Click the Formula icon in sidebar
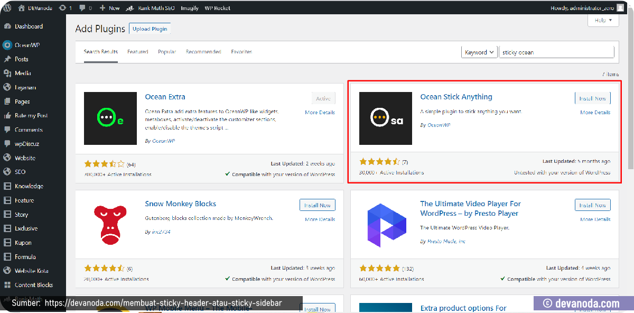Viewport: 634px width, 313px height. pyautogui.click(x=7, y=257)
